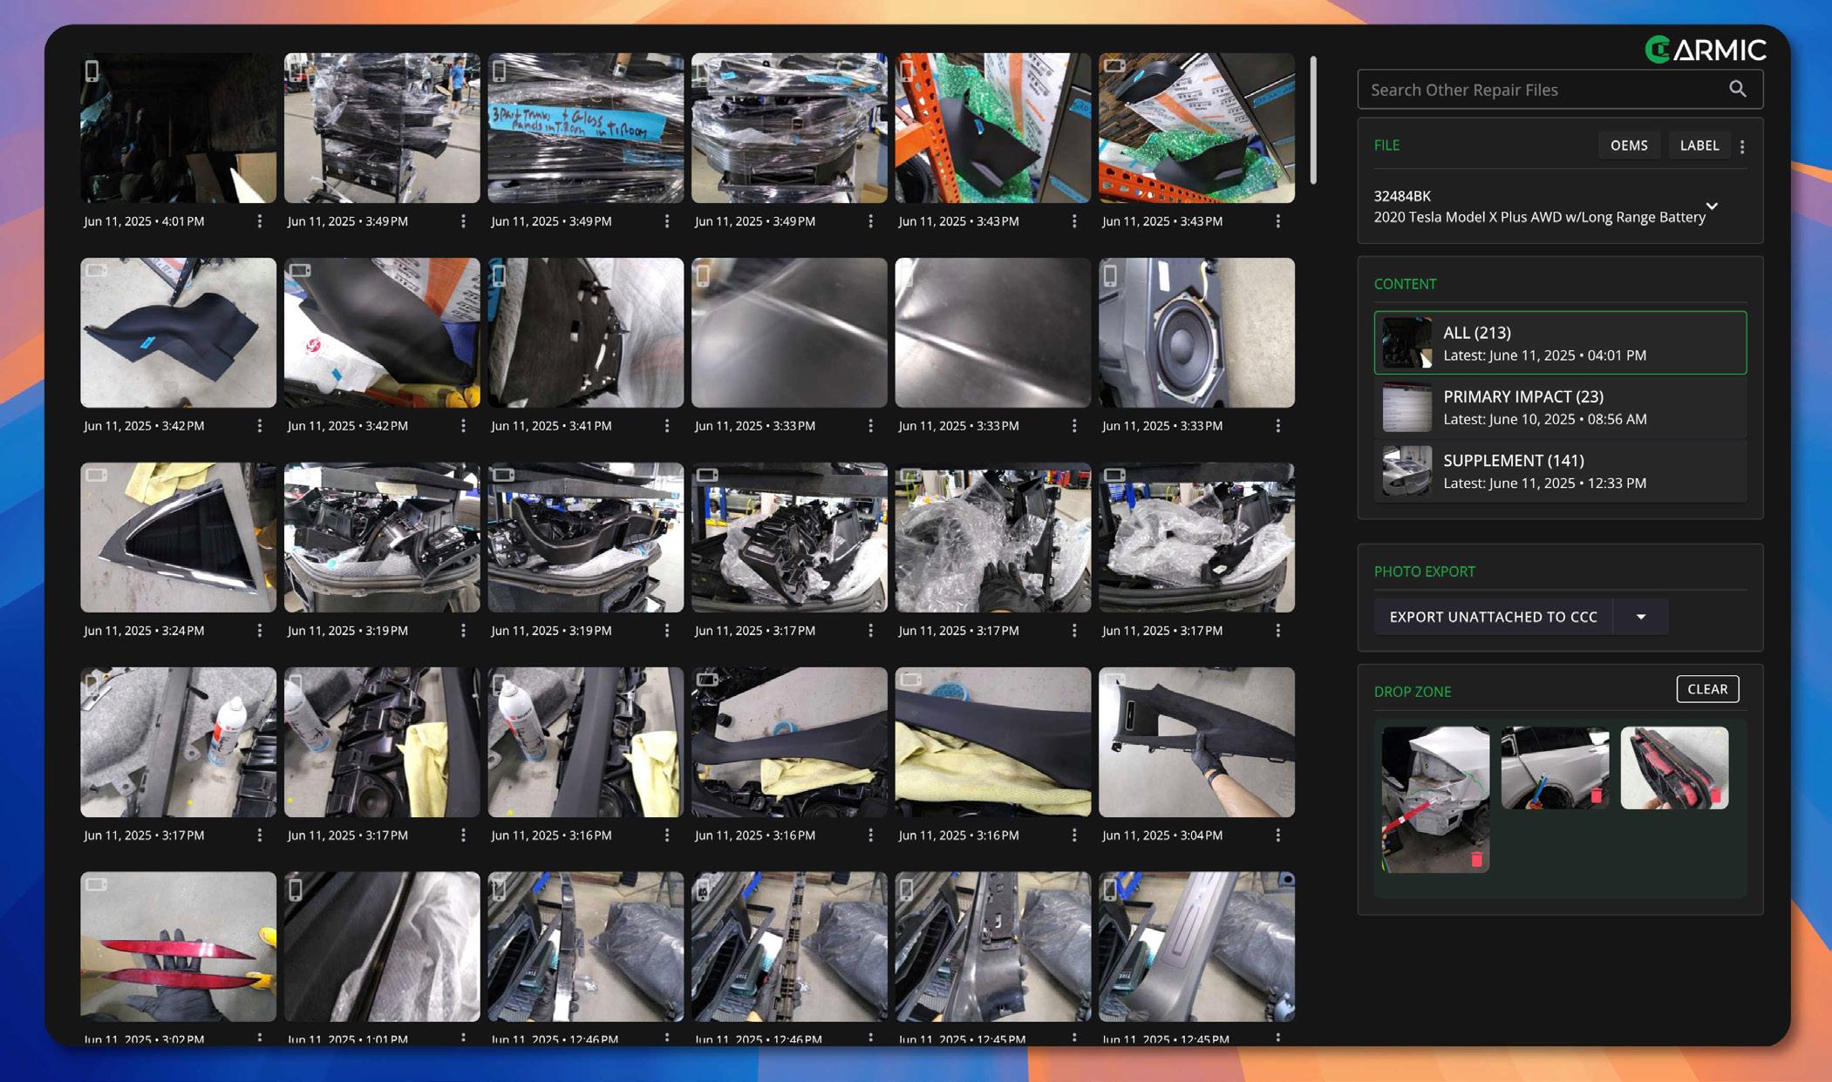Clear the drop zone
Viewport: 1832px width, 1082px height.
(x=1706, y=689)
